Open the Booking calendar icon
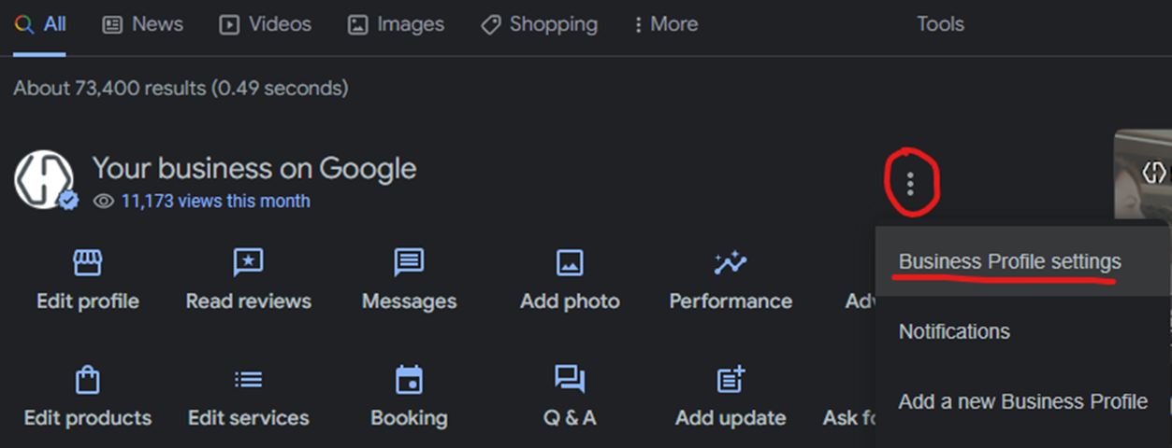Image resolution: width=1172 pixels, height=448 pixels. 409,379
